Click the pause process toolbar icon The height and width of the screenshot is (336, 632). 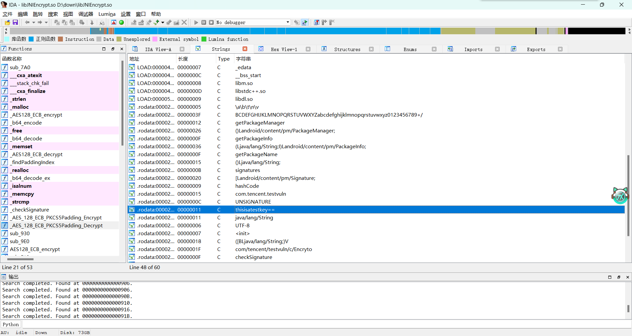click(204, 22)
